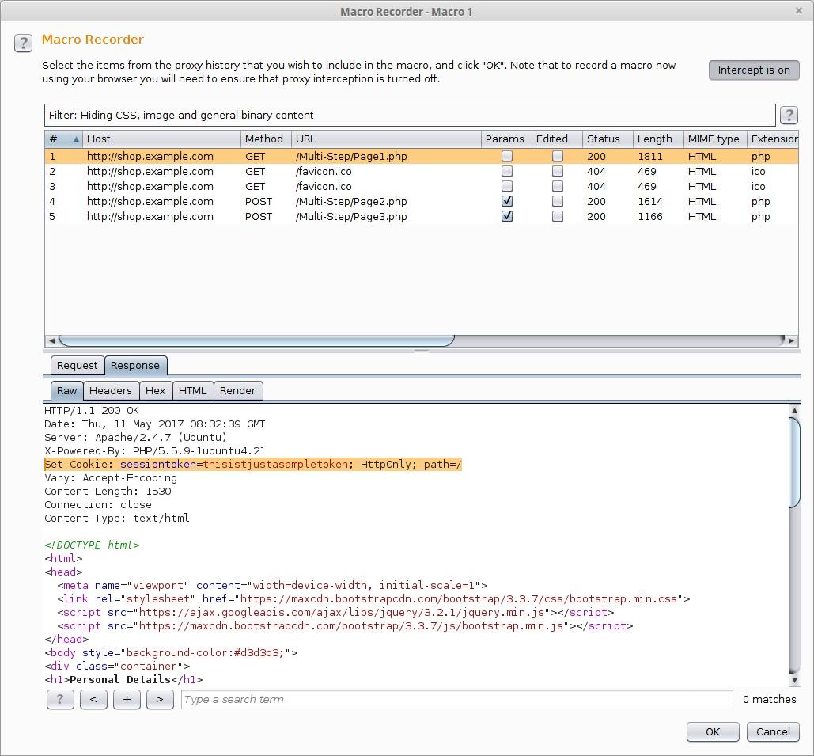Switch to the Response tab
The width and height of the screenshot is (814, 756).
point(135,365)
